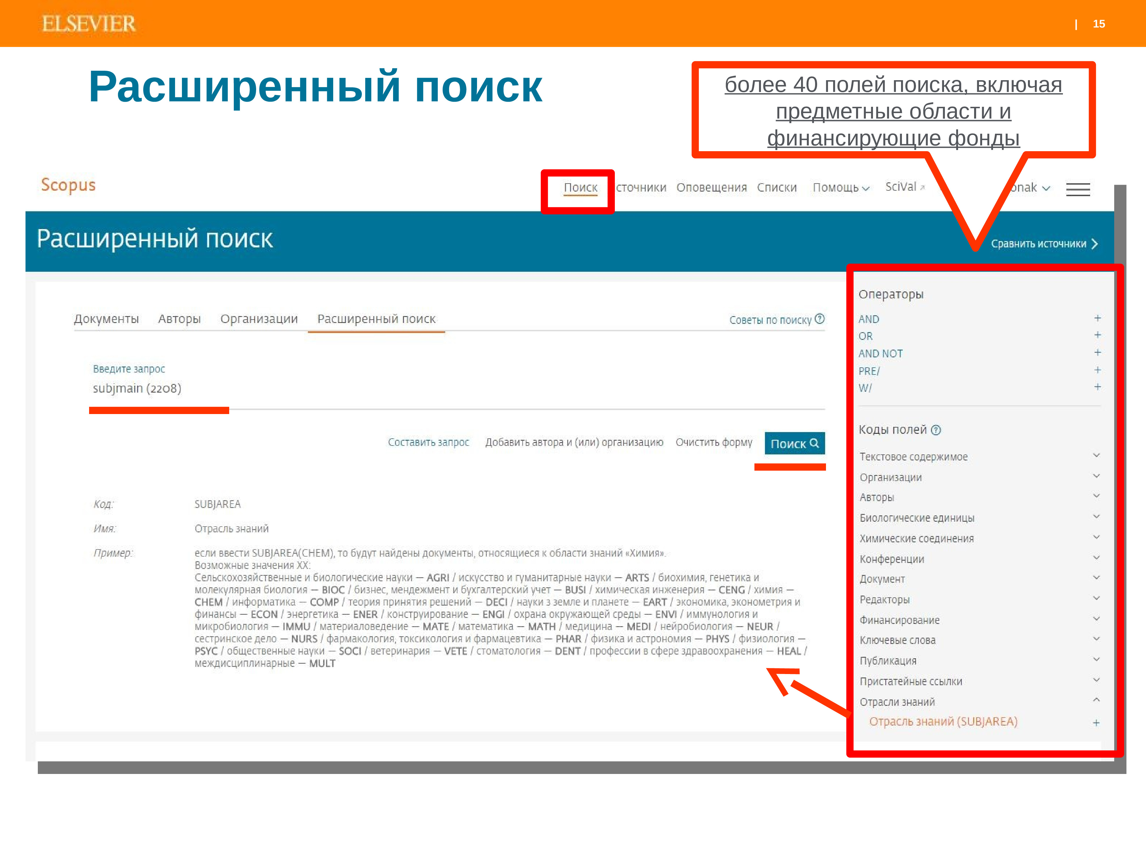The image size is (1146, 859).
Task: Switch to the Авторы tab
Action: click(179, 319)
